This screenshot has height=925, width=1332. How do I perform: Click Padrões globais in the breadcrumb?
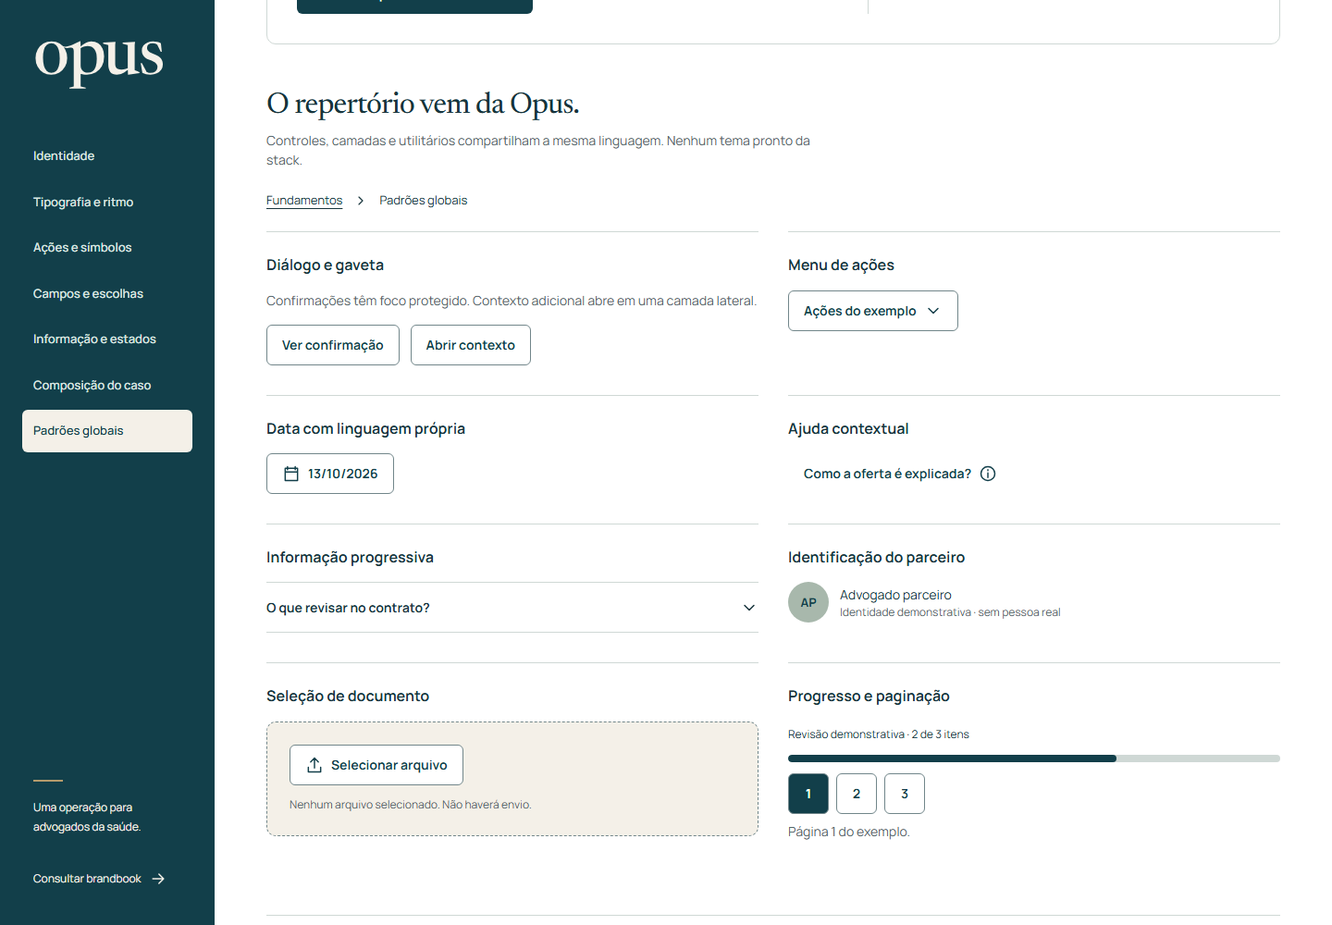[424, 201]
